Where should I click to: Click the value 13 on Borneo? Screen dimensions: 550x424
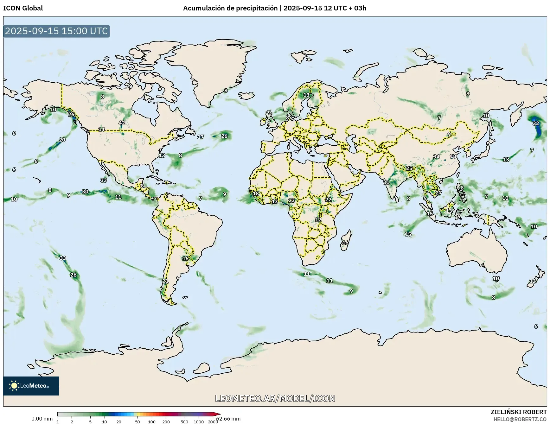click(x=449, y=211)
